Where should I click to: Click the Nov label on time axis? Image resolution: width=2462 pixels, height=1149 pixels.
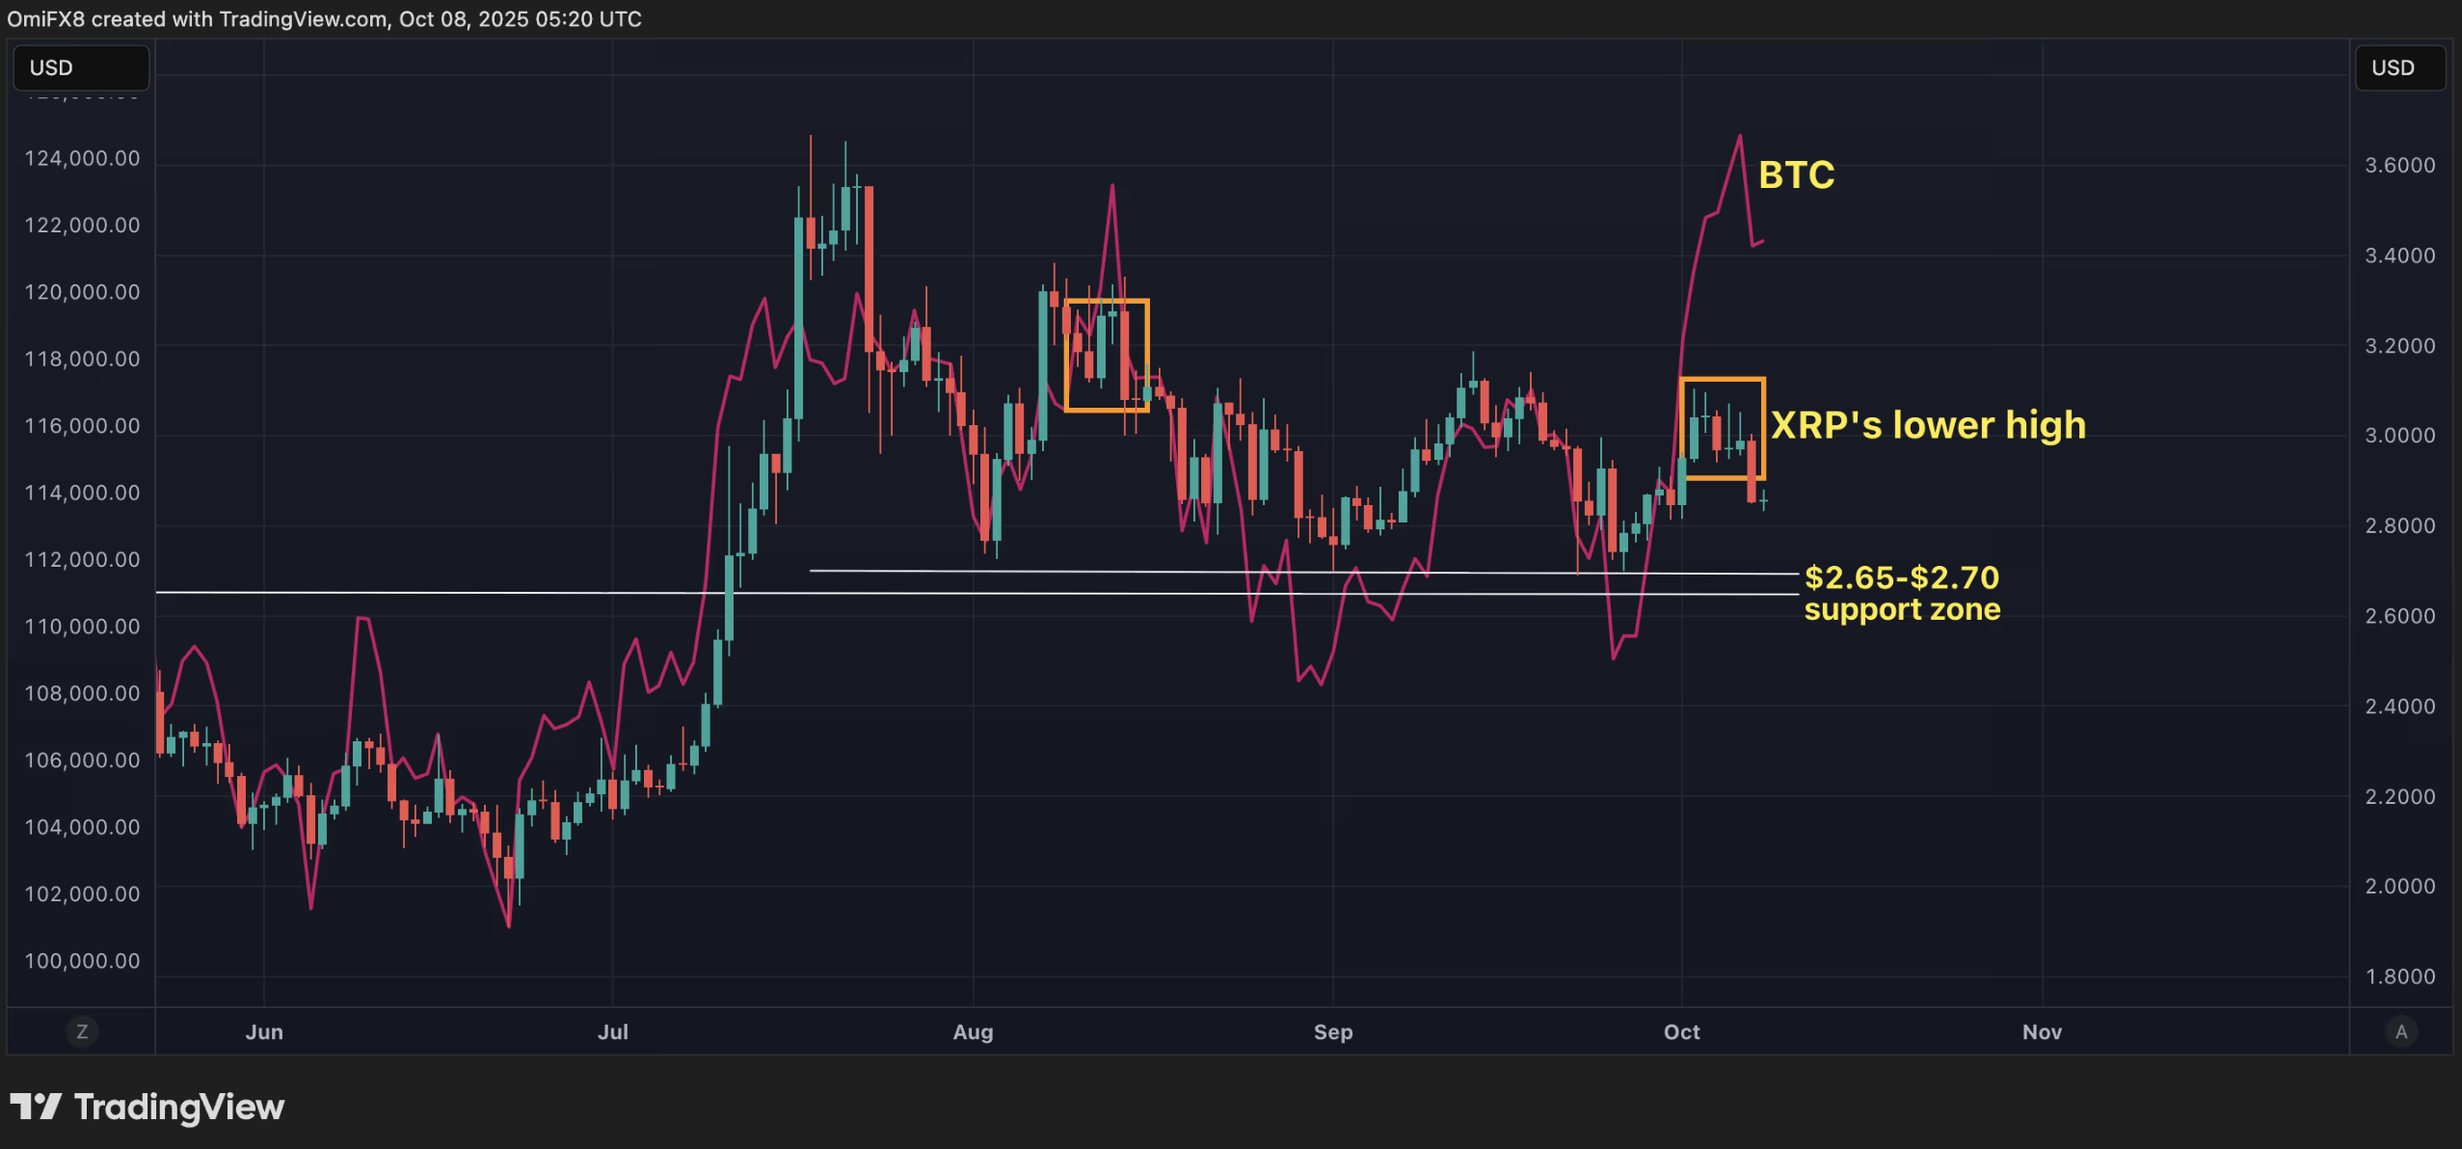(x=2041, y=1031)
